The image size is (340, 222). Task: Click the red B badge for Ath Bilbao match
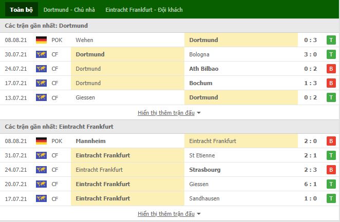pos(331,69)
